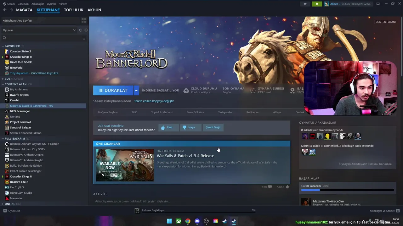Screen dimensions: 403x226
Task: Open Chrome from the taskbar
Action: click(188, 221)
